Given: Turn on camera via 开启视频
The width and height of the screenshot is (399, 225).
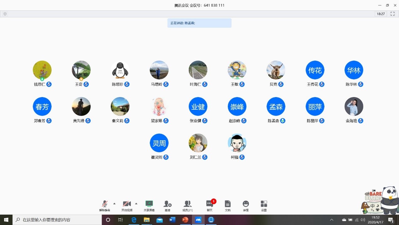Looking at the screenshot, I should tap(127, 206).
